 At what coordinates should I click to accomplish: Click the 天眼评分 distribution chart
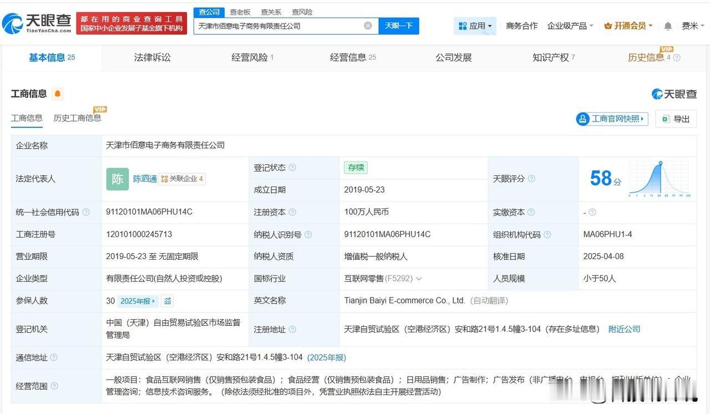click(x=660, y=179)
